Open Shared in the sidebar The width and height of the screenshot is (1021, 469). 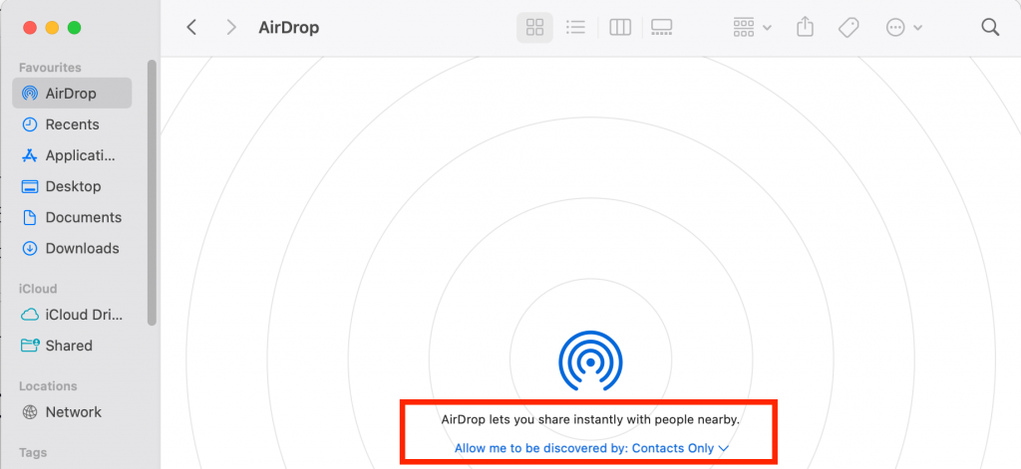pos(72,346)
